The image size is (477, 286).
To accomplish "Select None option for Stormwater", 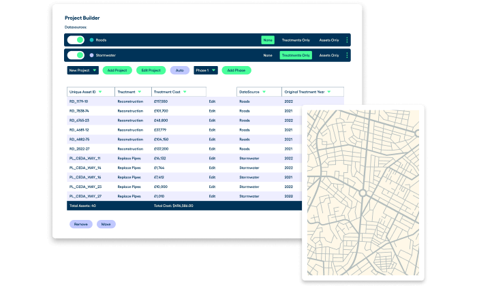I will [x=268, y=55].
